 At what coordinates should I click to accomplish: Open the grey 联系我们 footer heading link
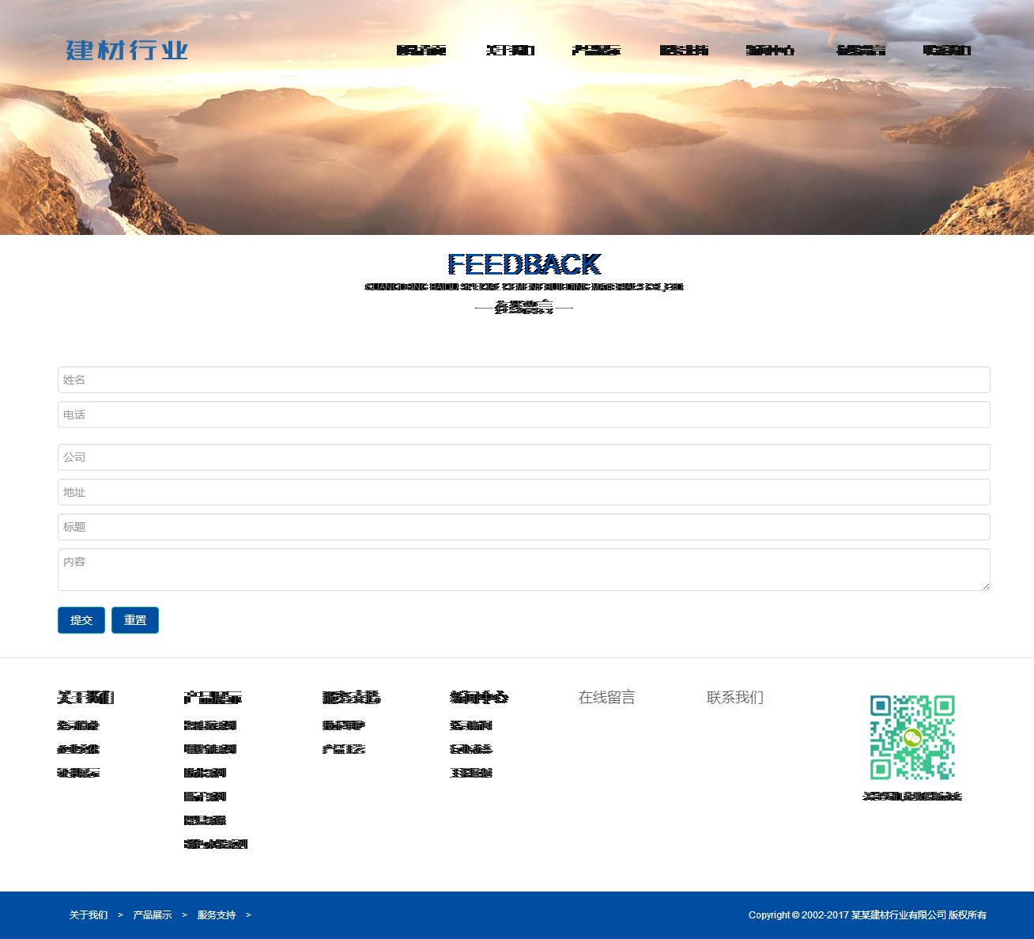734,697
